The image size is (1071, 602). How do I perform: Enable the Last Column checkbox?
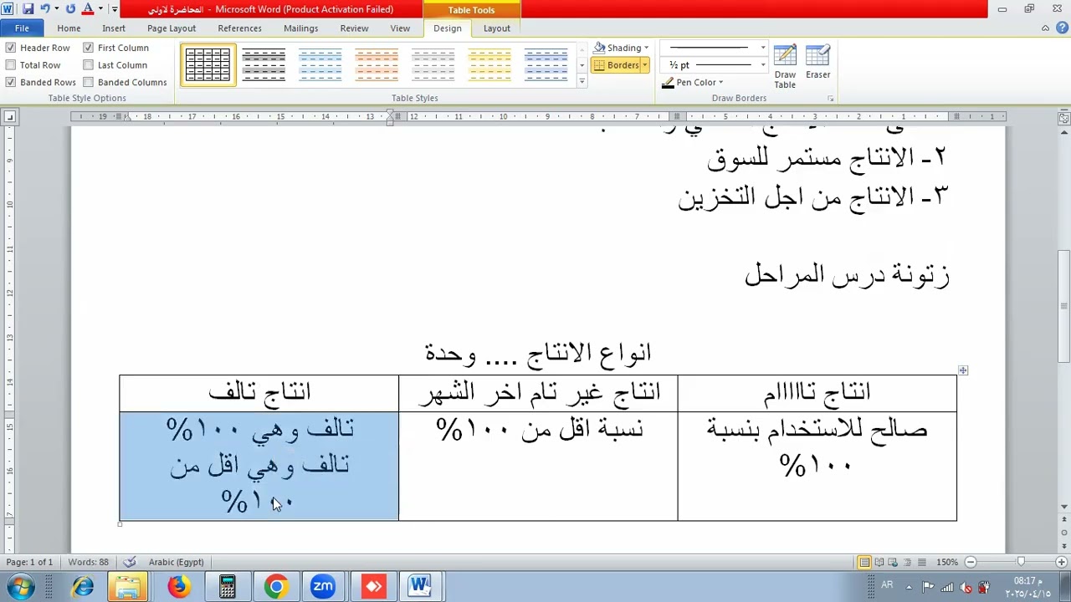[x=88, y=65]
